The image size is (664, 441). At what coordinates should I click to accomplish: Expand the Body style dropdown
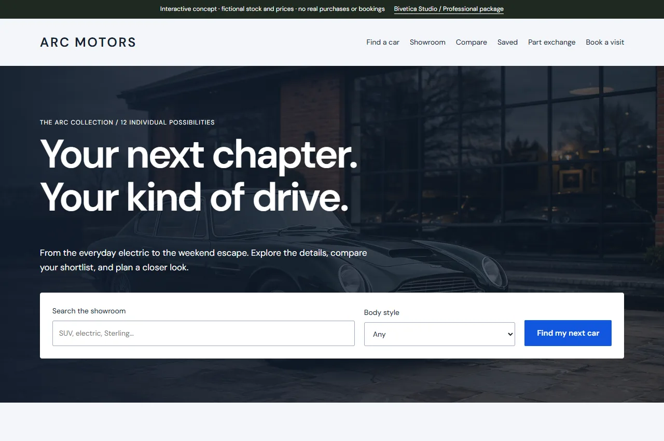(439, 334)
